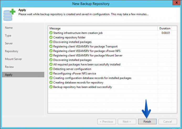Close the New Backup Repository dialog
Screen dimensions: 182x129
(176, 3)
